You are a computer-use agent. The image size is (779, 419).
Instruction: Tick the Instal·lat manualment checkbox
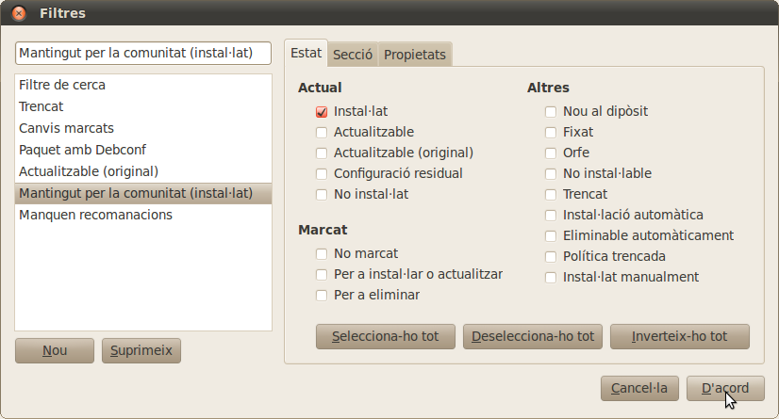(x=551, y=278)
